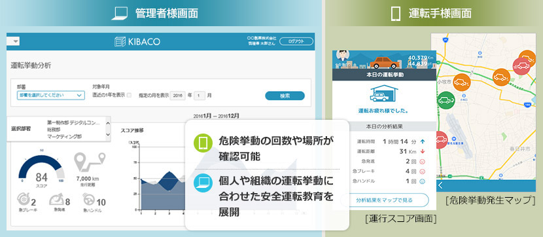Click the sudden brake disc icon
Image resolution: width=543 pixels, height=237 pixels.
(x=24, y=199)
